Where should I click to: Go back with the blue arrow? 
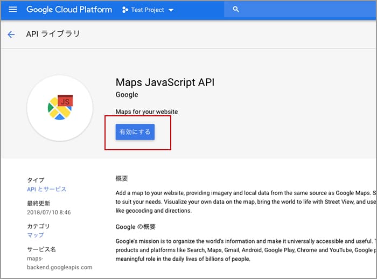pos(11,34)
